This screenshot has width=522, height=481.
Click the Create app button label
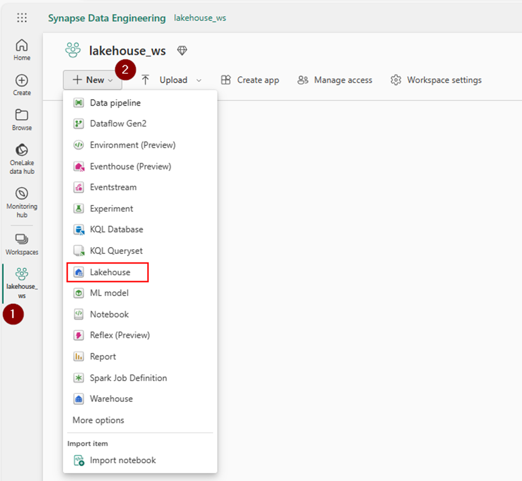(258, 80)
